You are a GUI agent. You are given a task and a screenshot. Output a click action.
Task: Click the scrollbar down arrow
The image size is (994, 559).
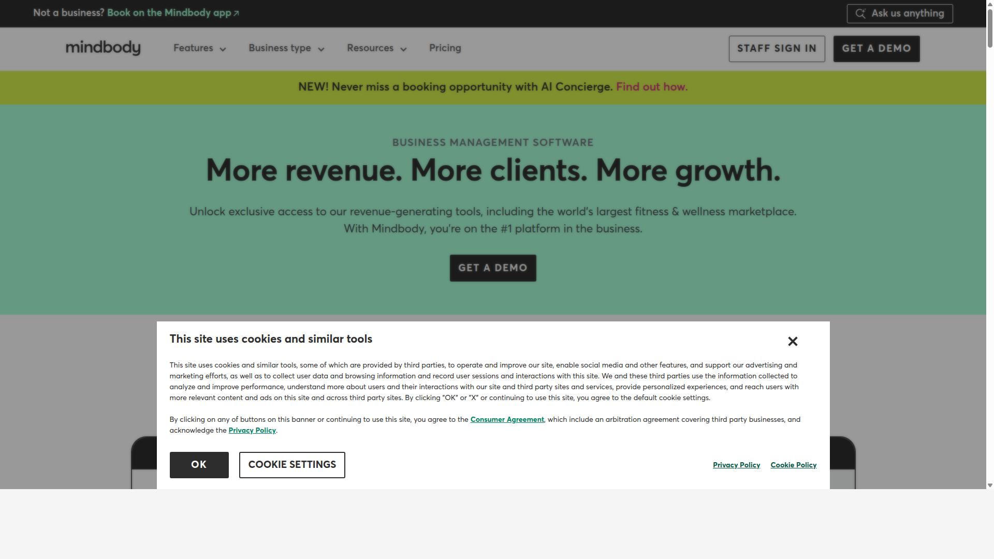click(990, 486)
